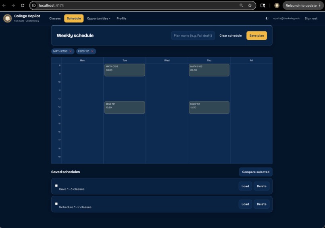
Task: Click 'Schedule 1 · 2 classes' text
Action: coord(75,207)
